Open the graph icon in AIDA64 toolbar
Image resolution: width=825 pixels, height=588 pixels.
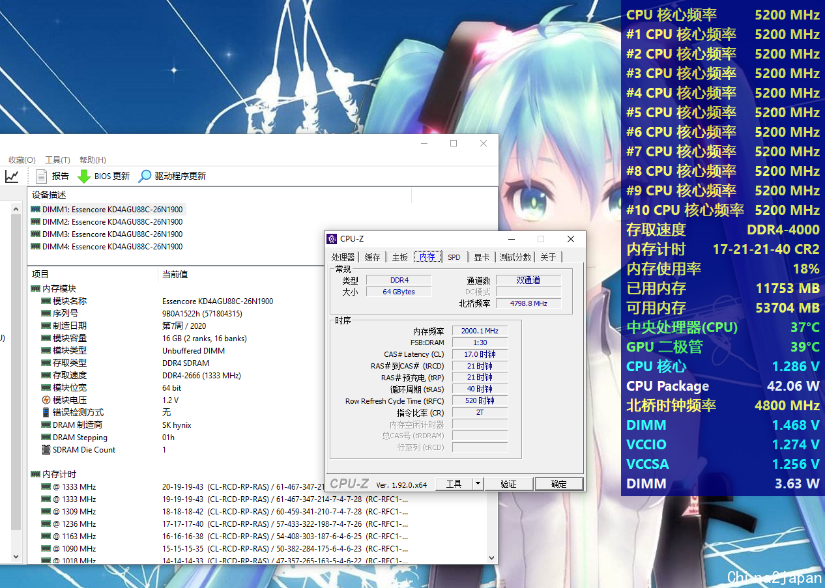(12, 176)
